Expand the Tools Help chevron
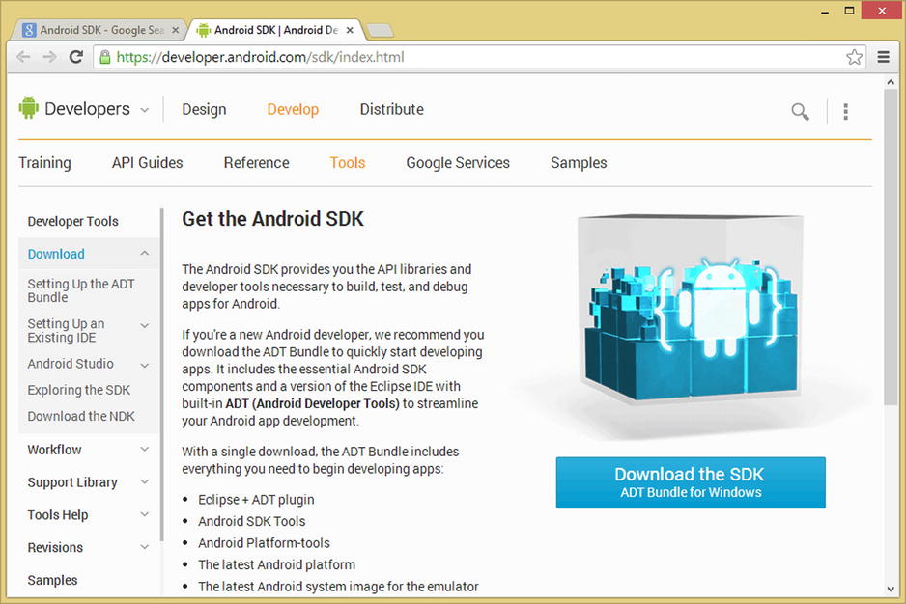The image size is (906, 604). pos(145,514)
